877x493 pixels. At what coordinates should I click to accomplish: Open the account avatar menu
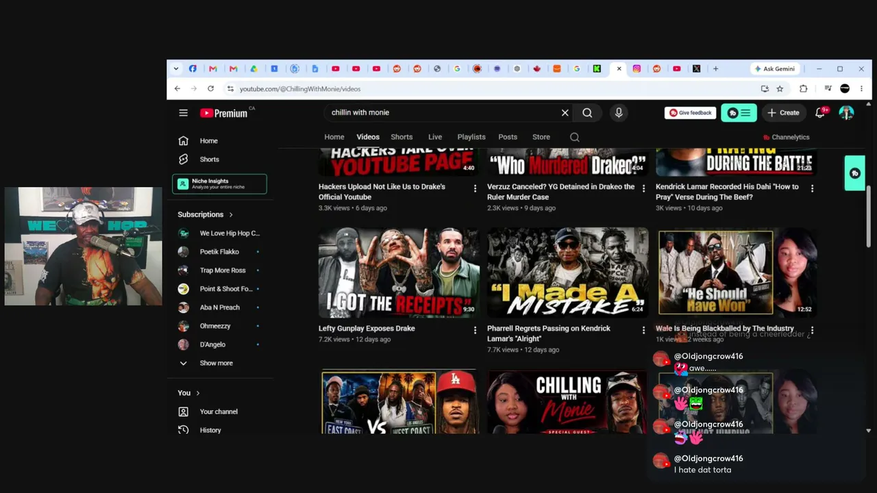pyautogui.click(x=846, y=113)
